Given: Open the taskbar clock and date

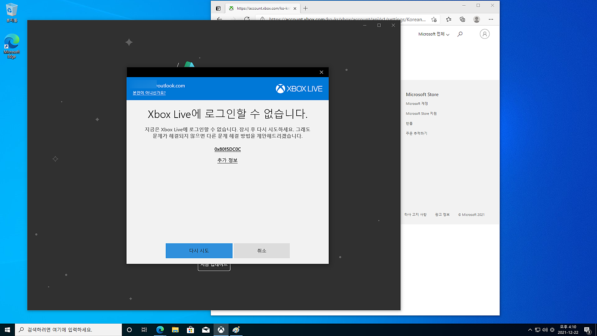Looking at the screenshot, I should [x=568, y=330].
